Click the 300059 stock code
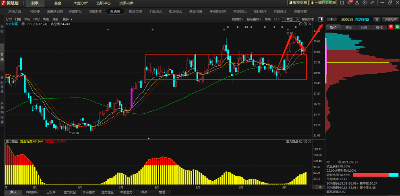This screenshot has width=400, height=196. [x=347, y=19]
